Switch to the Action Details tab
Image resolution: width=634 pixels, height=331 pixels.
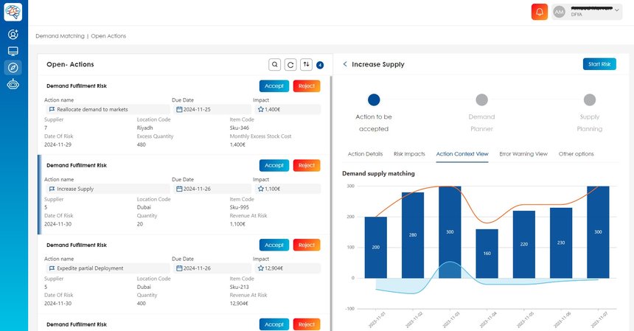pyautogui.click(x=365, y=154)
